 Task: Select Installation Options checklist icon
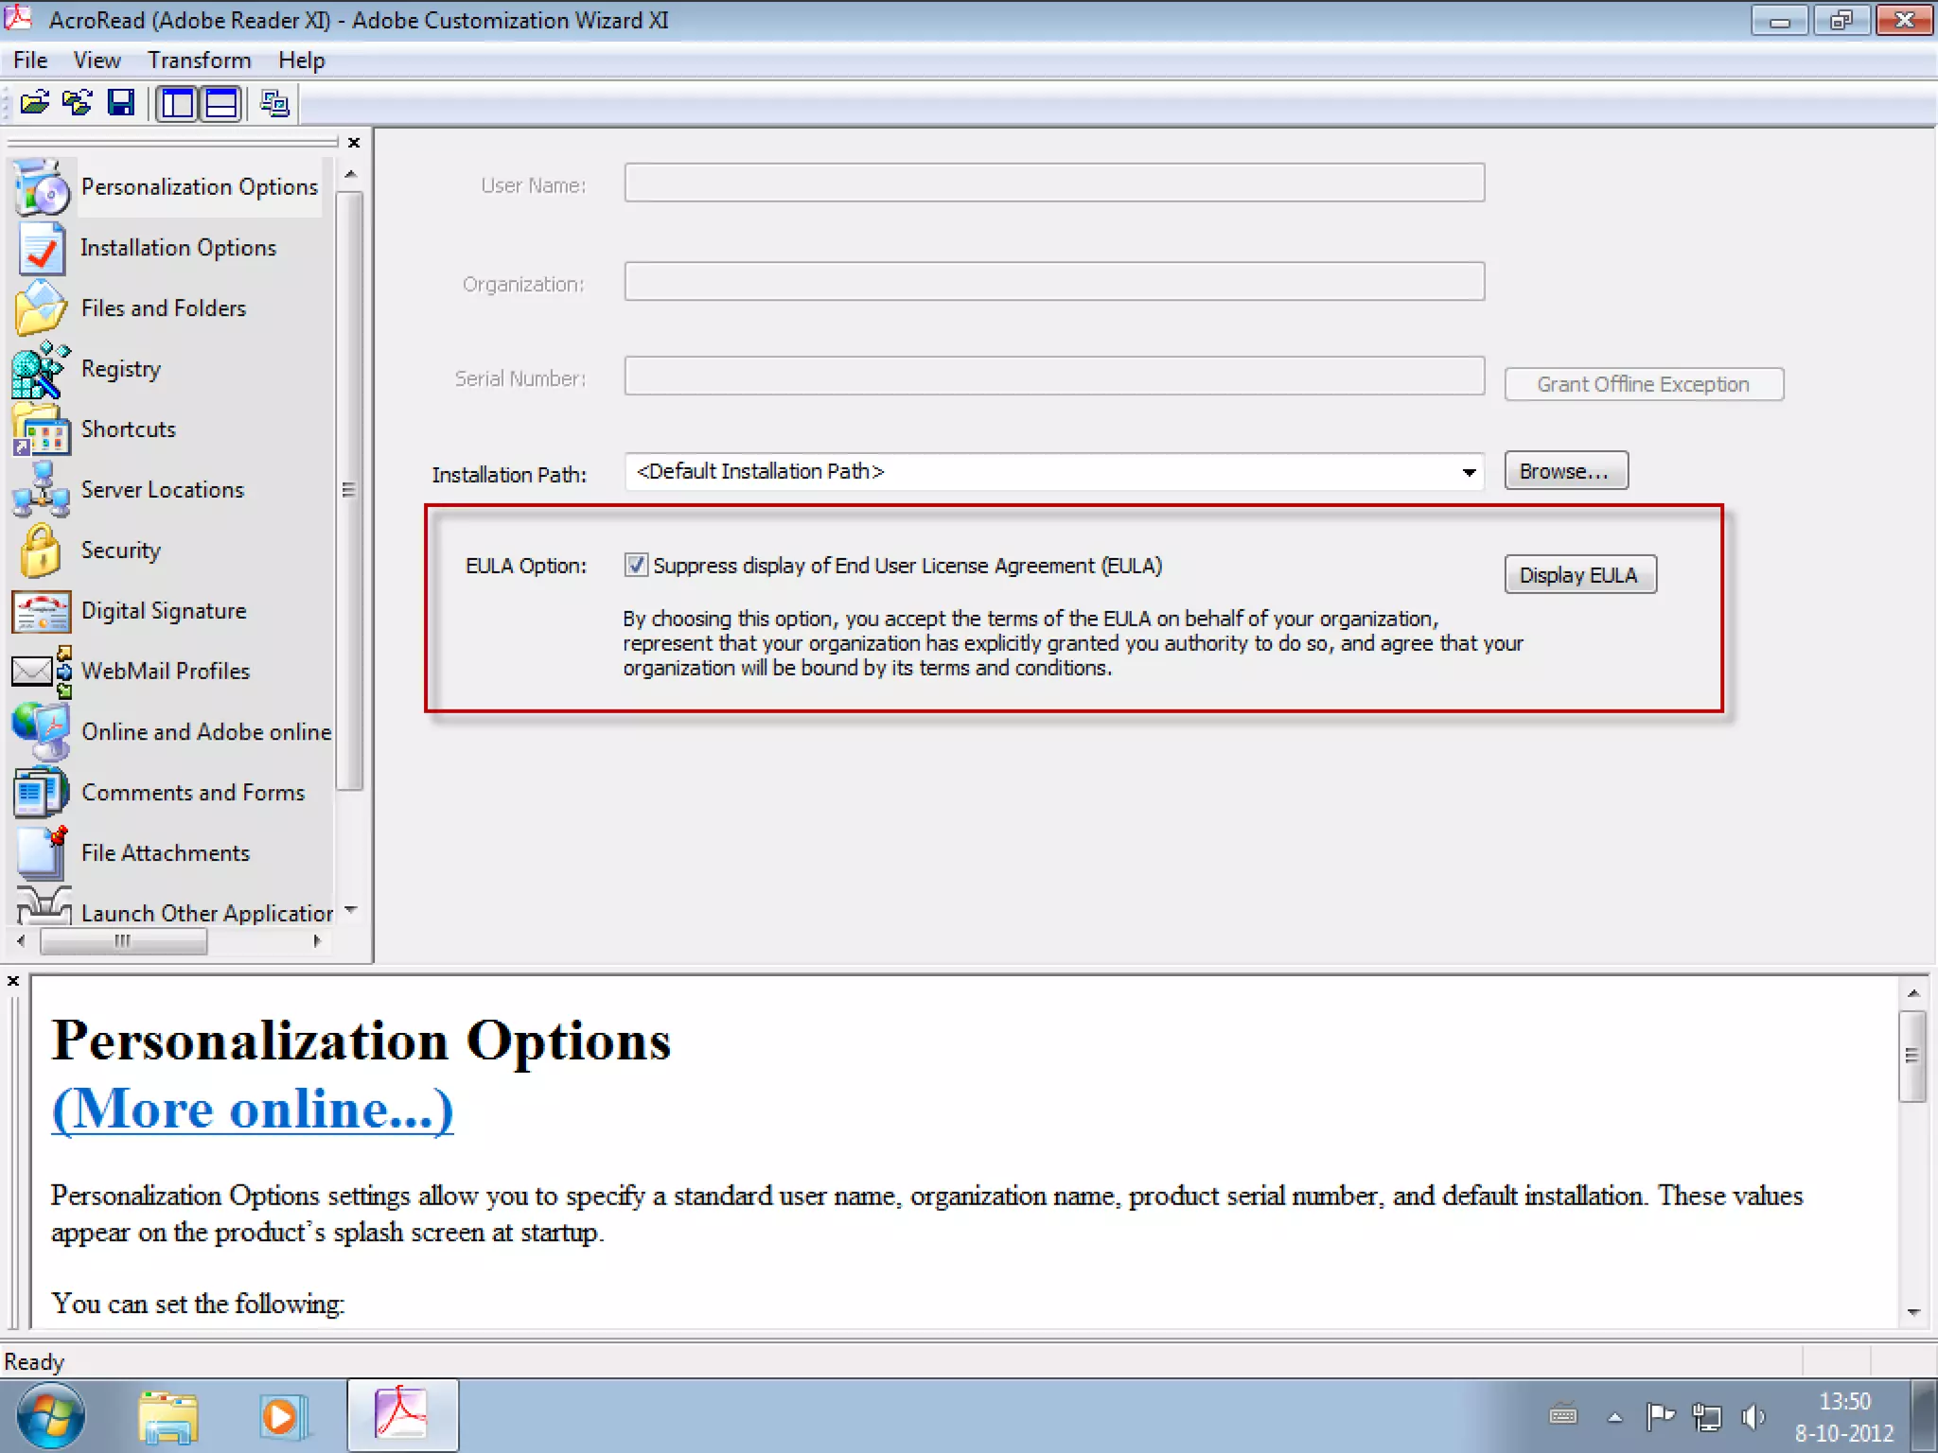[42, 248]
